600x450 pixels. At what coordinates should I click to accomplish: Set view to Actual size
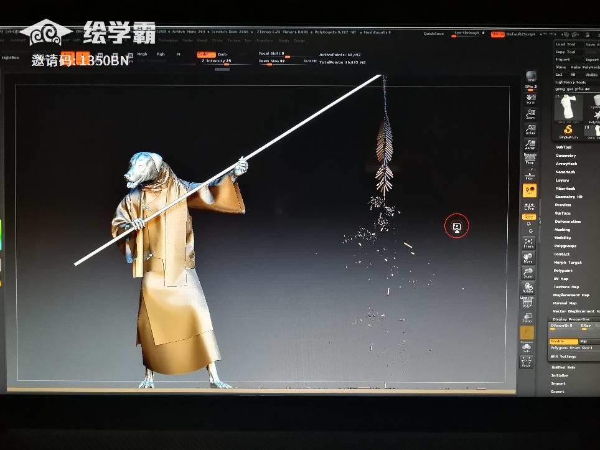coord(530,129)
